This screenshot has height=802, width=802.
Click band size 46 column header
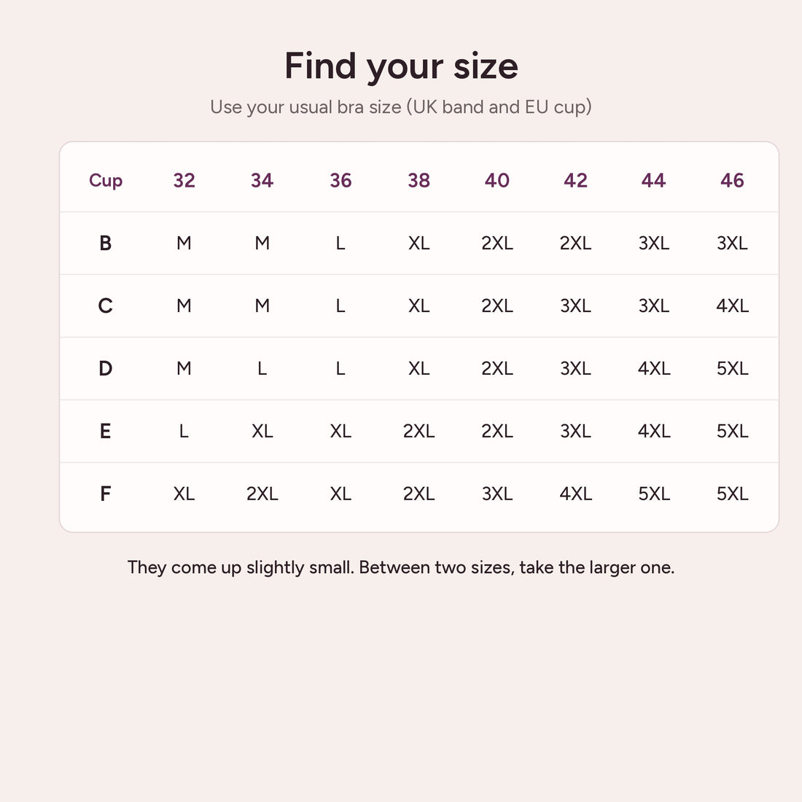732,181
